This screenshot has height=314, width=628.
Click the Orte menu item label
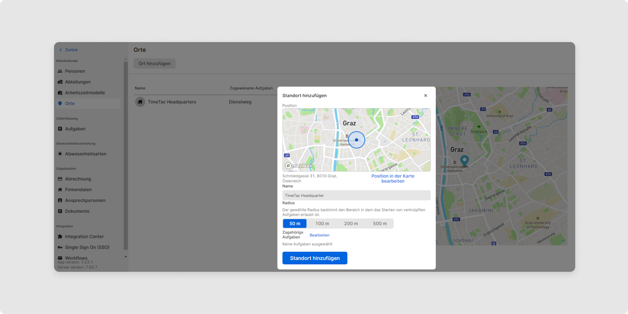pos(70,103)
